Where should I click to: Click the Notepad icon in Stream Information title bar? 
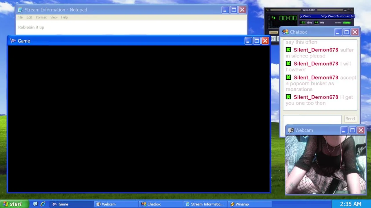point(20,10)
